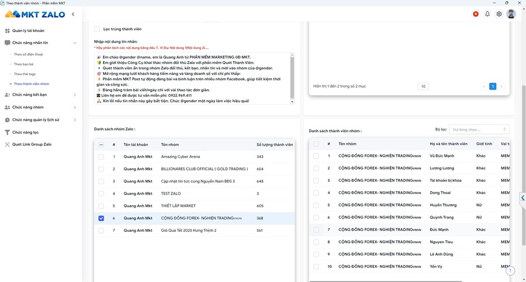Open the settings gear icon
Image resolution: width=526 pixels, height=282 pixels.
[x=499, y=14]
